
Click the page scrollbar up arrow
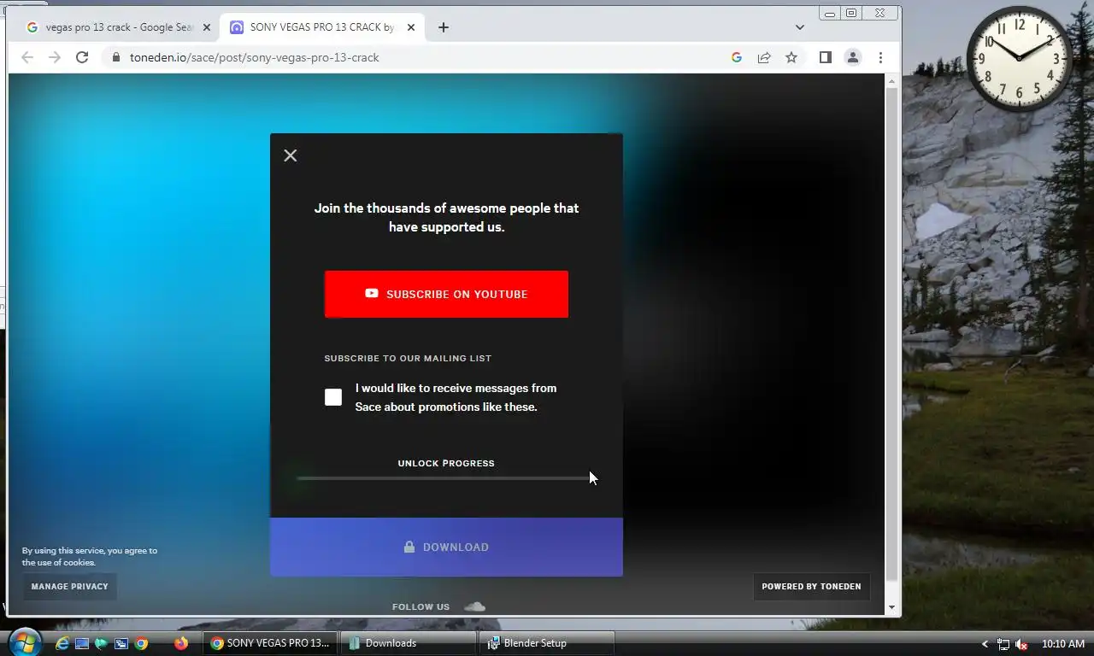(x=892, y=82)
